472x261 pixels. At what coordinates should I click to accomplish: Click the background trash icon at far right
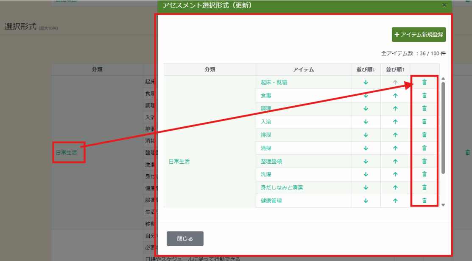tap(468, 152)
